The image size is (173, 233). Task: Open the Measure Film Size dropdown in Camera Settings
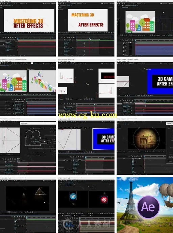point(40,155)
